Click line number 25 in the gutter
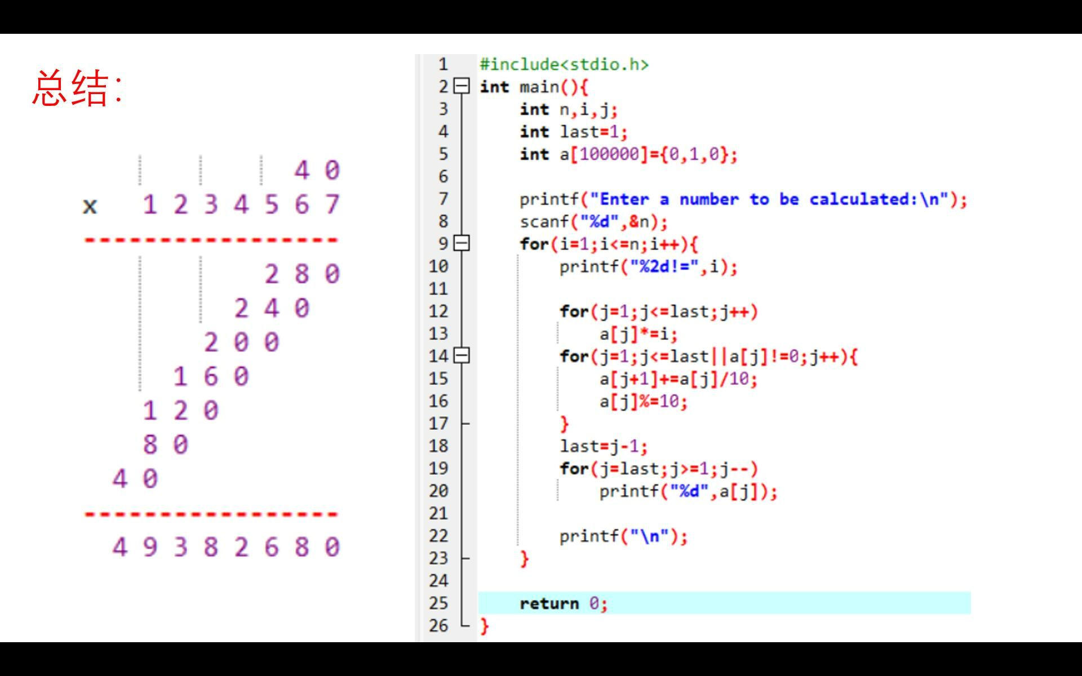Screen dimensions: 1082x676 pyautogui.click(x=438, y=603)
